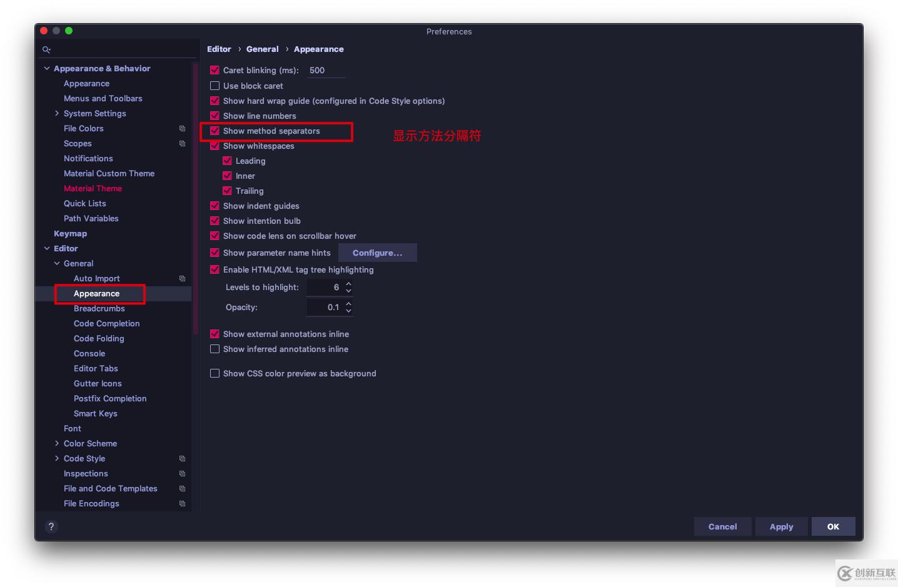Enable Use block caret checkbox

click(214, 86)
